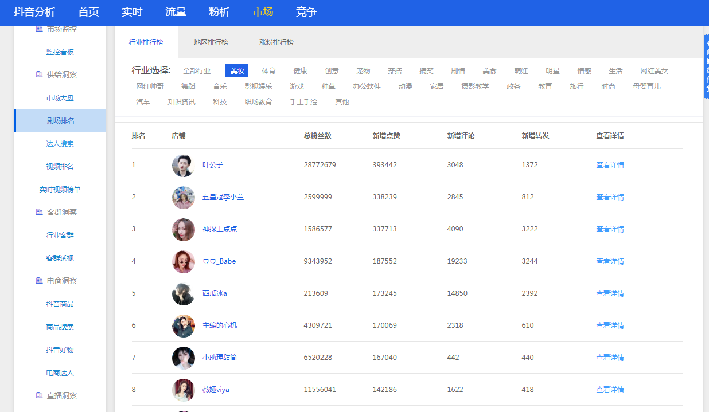
Task: Switch to 涨粉排行榜 tab
Action: [276, 42]
